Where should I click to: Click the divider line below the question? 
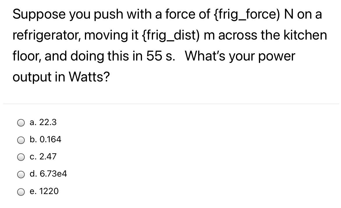coord(170,103)
